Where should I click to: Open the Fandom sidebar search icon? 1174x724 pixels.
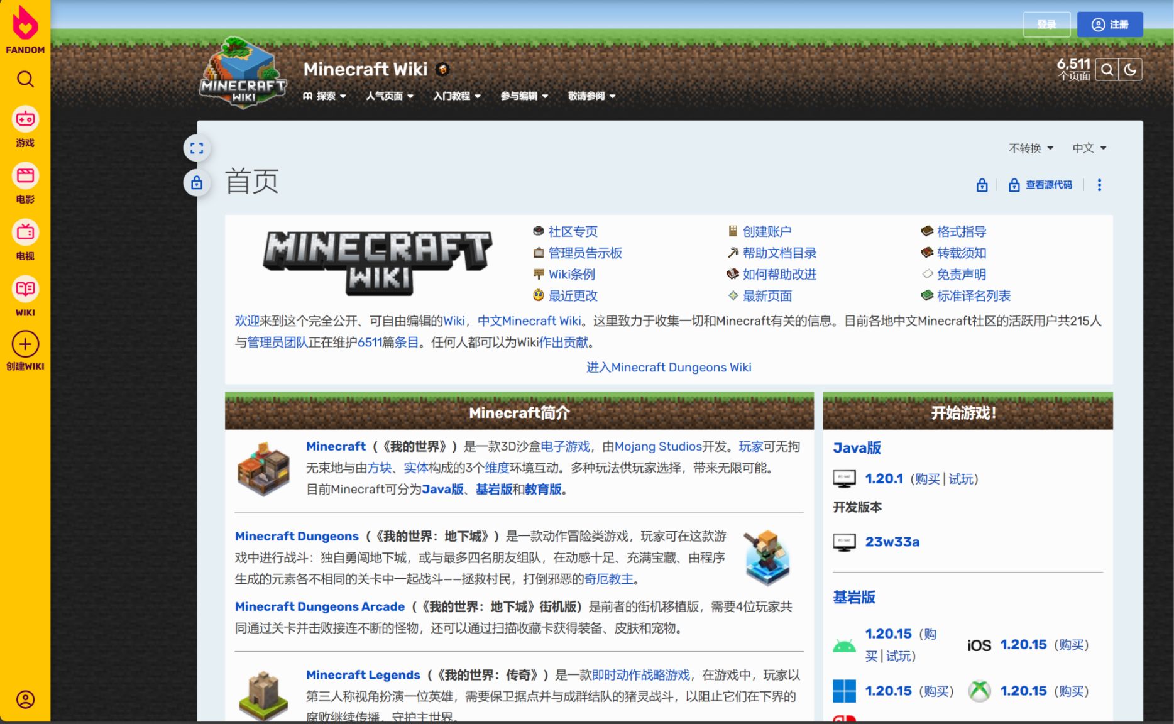(x=25, y=79)
